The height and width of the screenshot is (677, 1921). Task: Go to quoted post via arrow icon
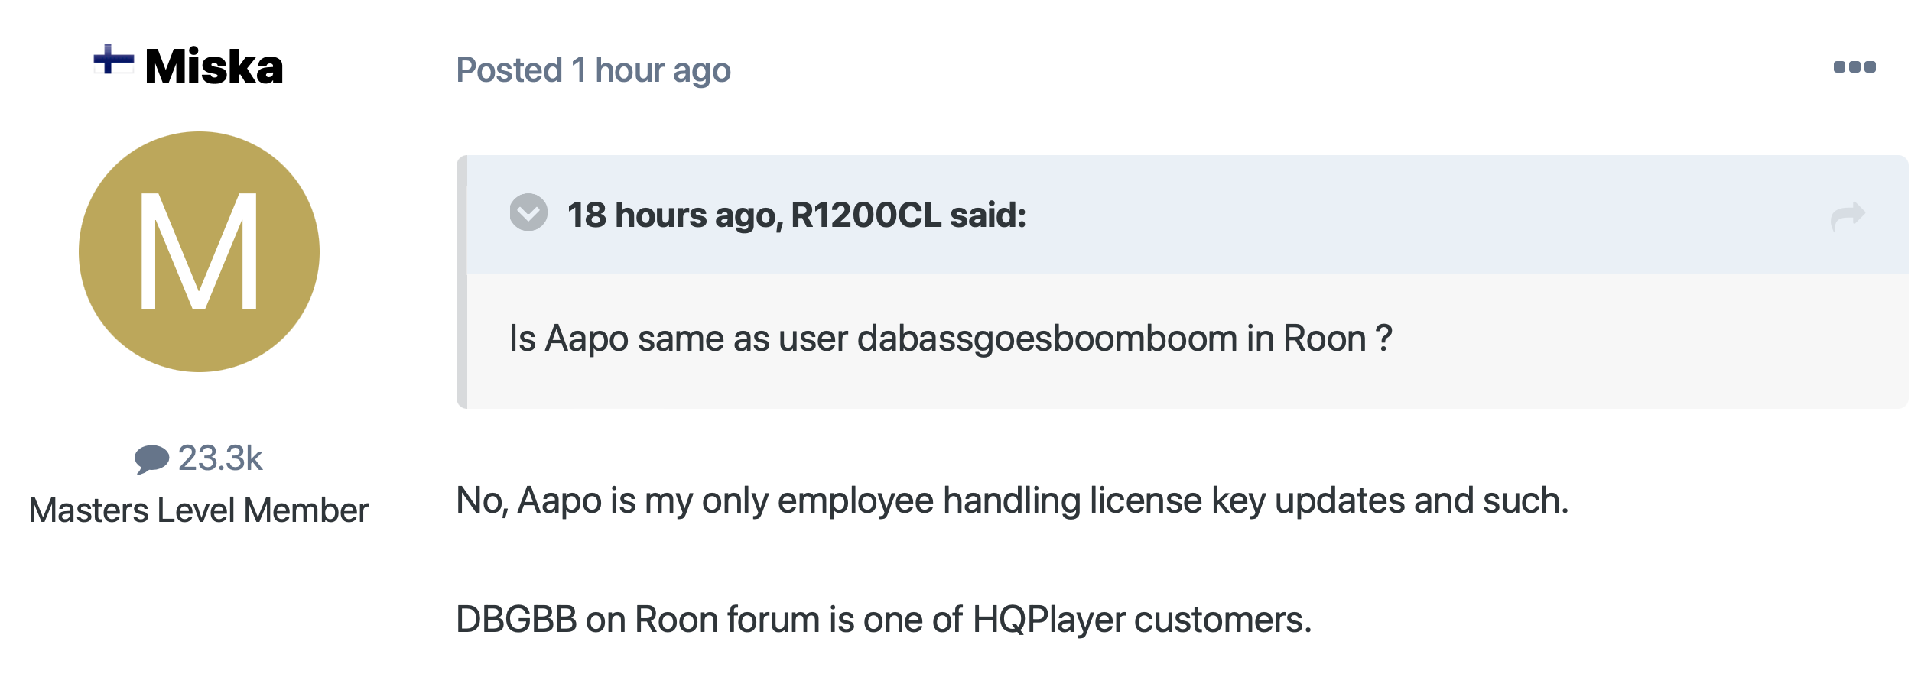[x=1848, y=216]
